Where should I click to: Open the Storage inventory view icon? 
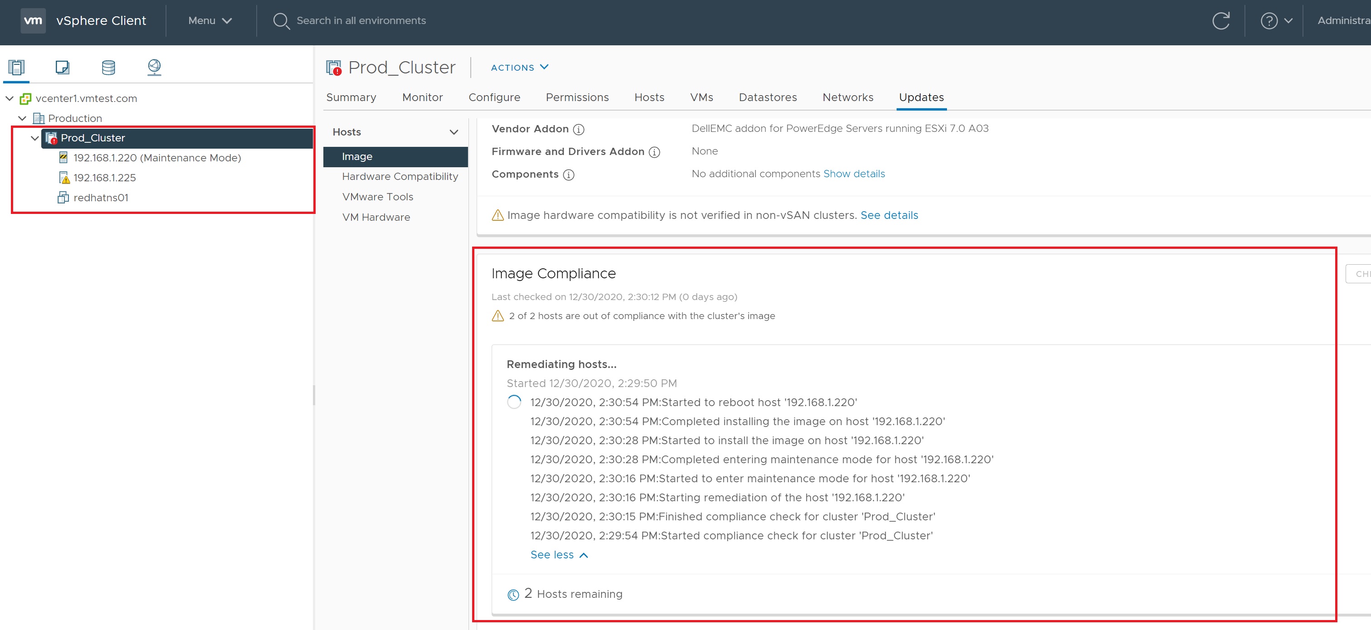click(x=108, y=67)
